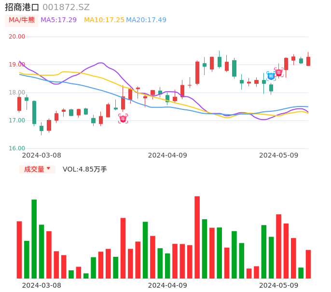The height and width of the screenshot is (292, 331).
Task: Click the tallest green volume bar
Action: (34, 239)
